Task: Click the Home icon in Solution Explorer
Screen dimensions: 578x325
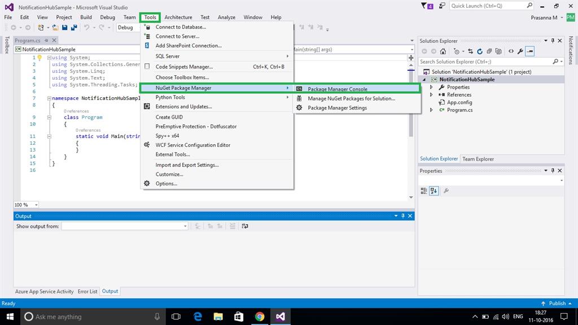Action: (x=443, y=51)
